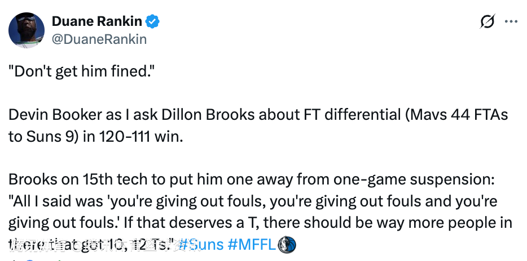527x261 pixels.
Task: Click the "Don't get him fined." quote line
Action: tap(81, 71)
